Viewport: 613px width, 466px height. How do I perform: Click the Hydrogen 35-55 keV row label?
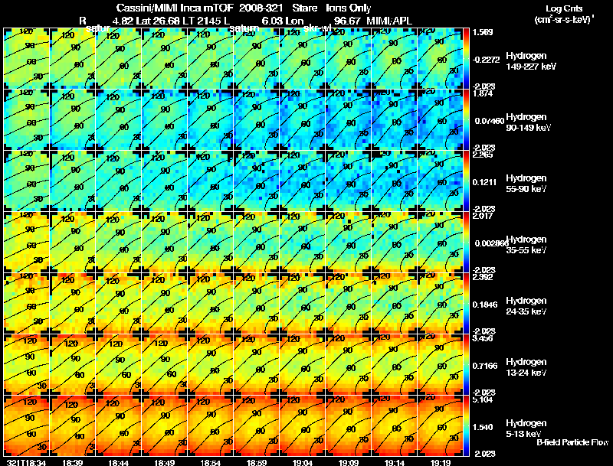point(526,245)
